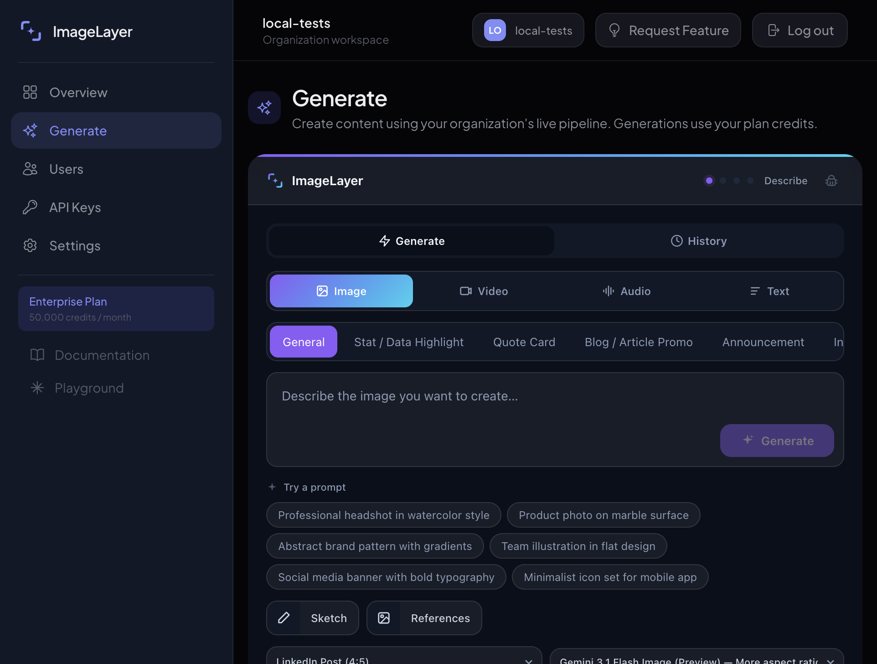Go to Overview in sidebar navigation
The width and height of the screenshot is (877, 664).
pos(116,92)
